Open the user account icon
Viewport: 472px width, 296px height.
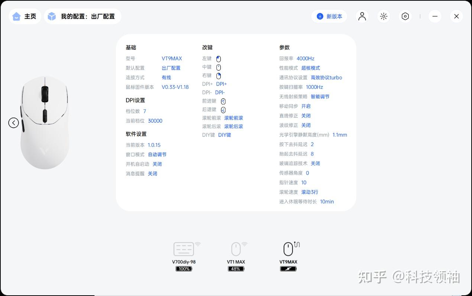(362, 16)
